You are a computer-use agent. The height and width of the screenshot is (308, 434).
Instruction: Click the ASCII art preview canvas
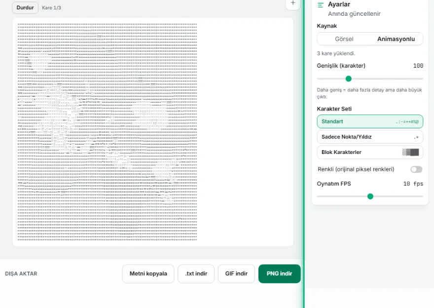(x=153, y=132)
